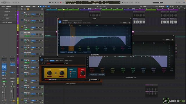
Task: Toggle the Pitch-Formant link button in AlterBoy
Action: 56,73
